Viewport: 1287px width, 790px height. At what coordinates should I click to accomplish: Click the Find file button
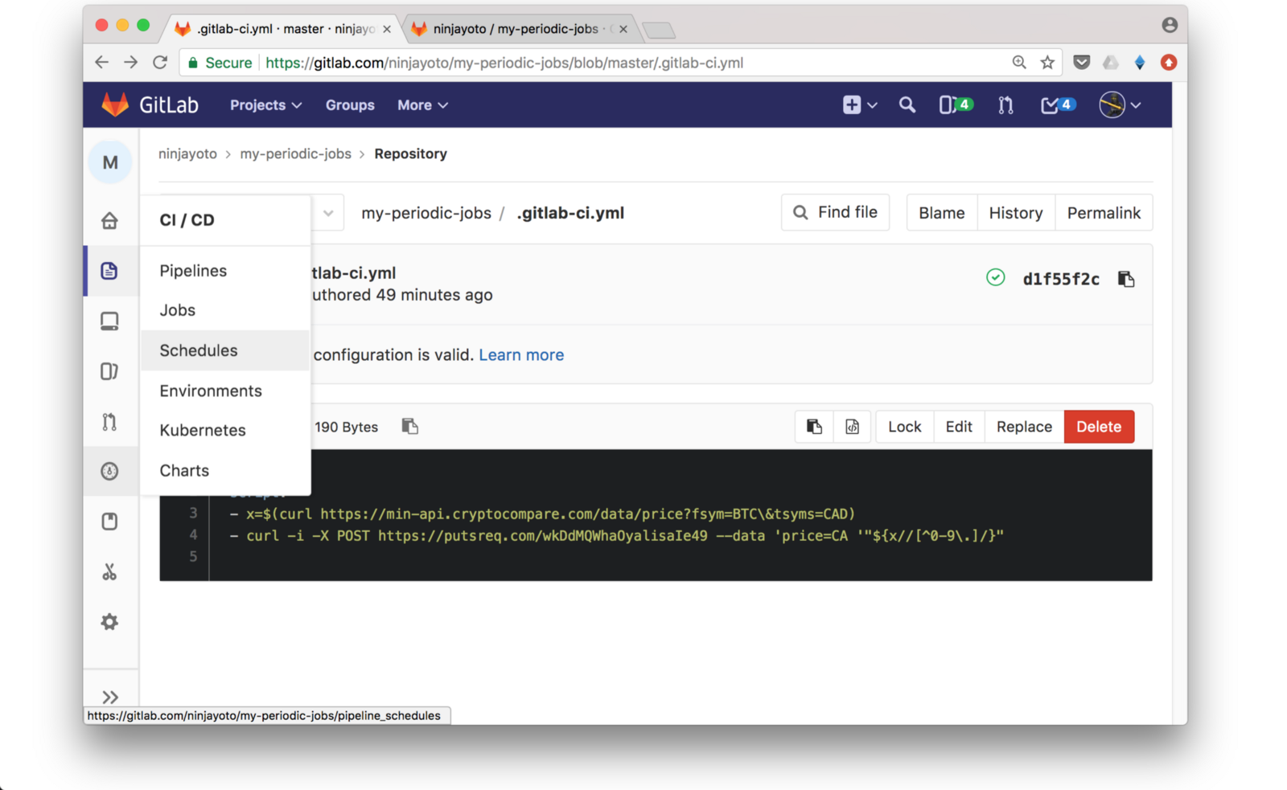(x=835, y=212)
